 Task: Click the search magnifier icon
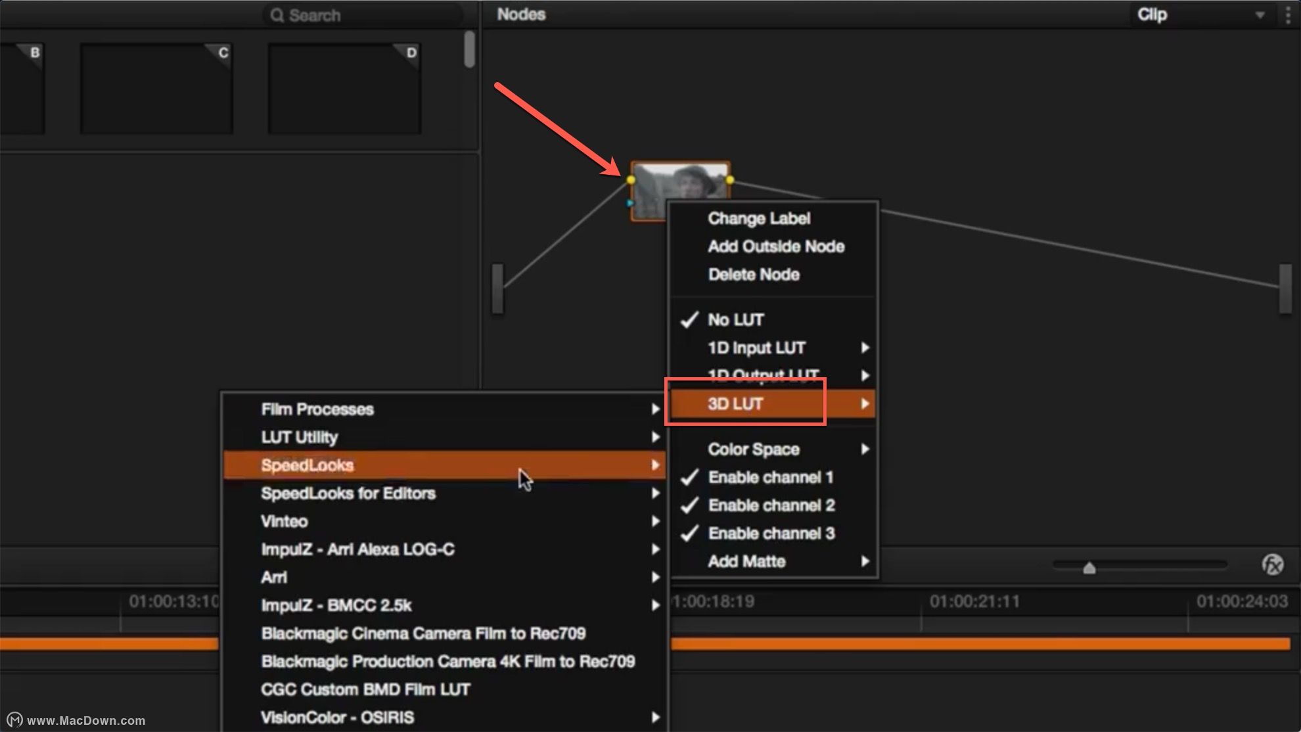(277, 15)
